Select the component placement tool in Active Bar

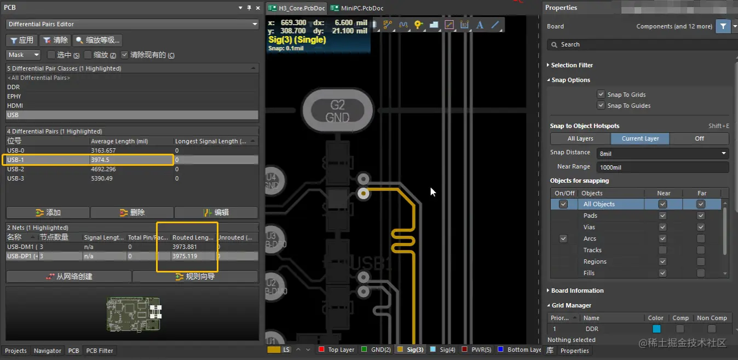375,25
